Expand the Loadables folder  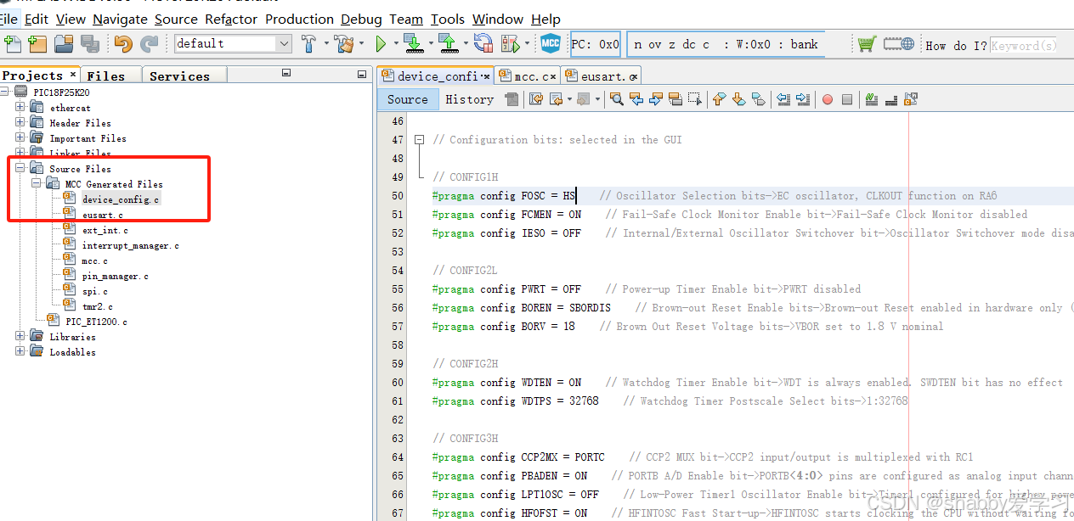coord(20,351)
